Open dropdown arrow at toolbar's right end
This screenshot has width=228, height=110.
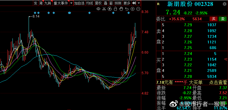(139, 3)
